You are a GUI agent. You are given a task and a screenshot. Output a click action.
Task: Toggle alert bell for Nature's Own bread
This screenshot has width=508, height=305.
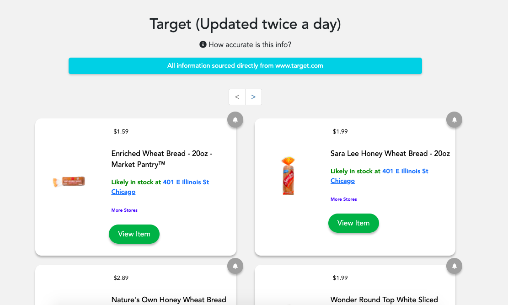(x=235, y=266)
